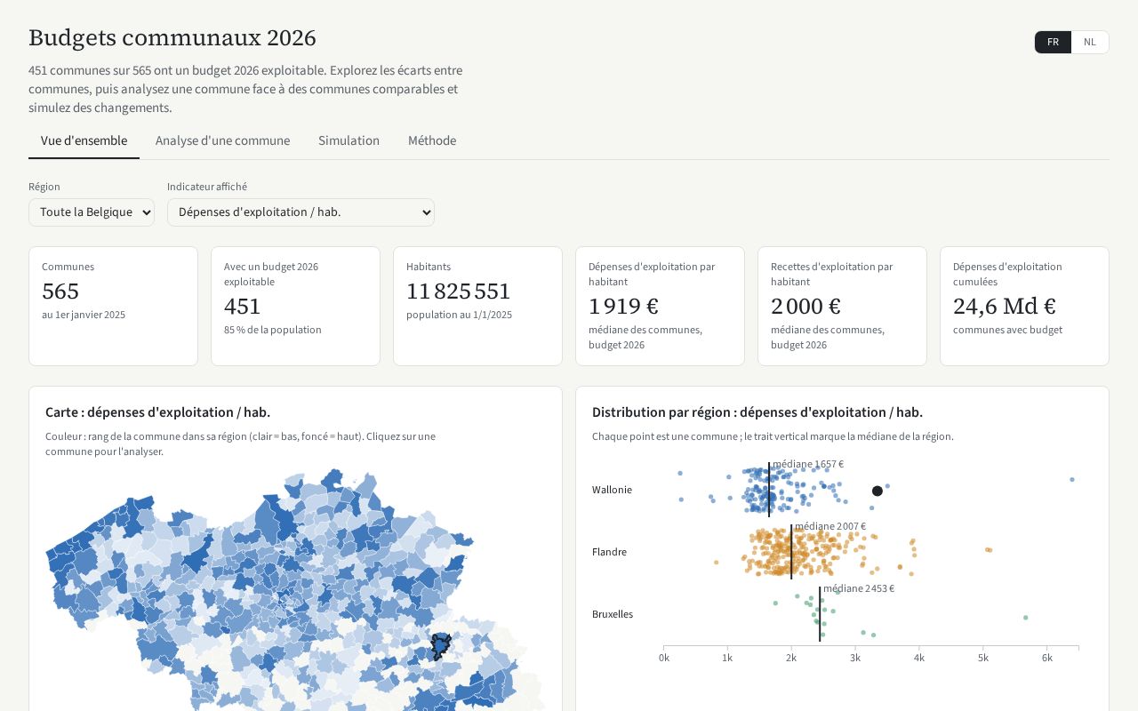
Task: Click the "communes avec budget" caption
Action: pyautogui.click(x=1007, y=330)
